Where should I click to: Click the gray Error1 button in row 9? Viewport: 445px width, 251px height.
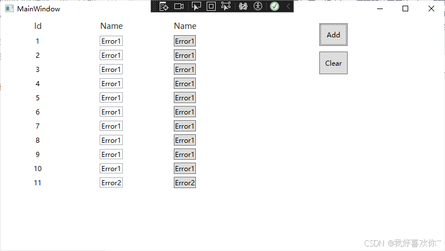(x=185, y=155)
